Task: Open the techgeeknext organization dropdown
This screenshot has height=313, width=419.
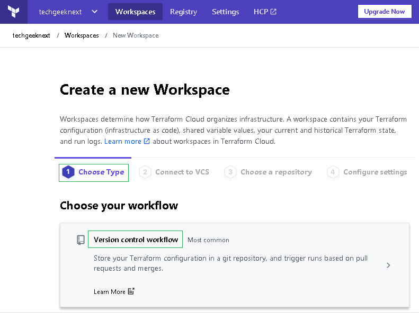Action: [68, 12]
